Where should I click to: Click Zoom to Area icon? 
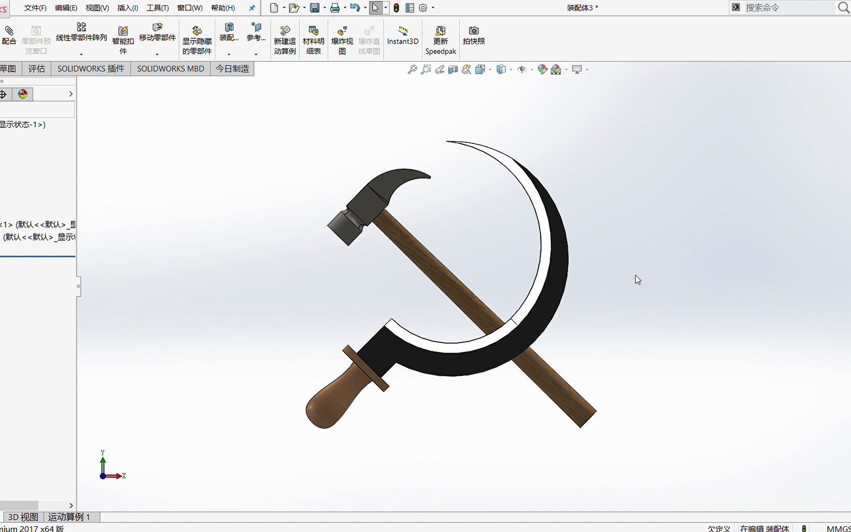point(425,69)
